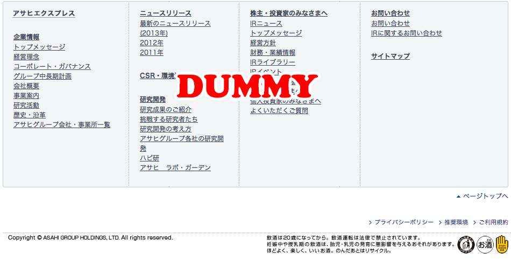The image size is (511, 260).
Task: Open 最新のニュースリリース link
Action: [175, 24]
